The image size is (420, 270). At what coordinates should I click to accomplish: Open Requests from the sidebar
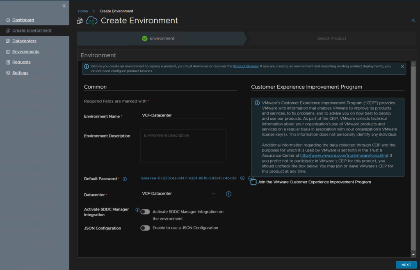pos(21,62)
